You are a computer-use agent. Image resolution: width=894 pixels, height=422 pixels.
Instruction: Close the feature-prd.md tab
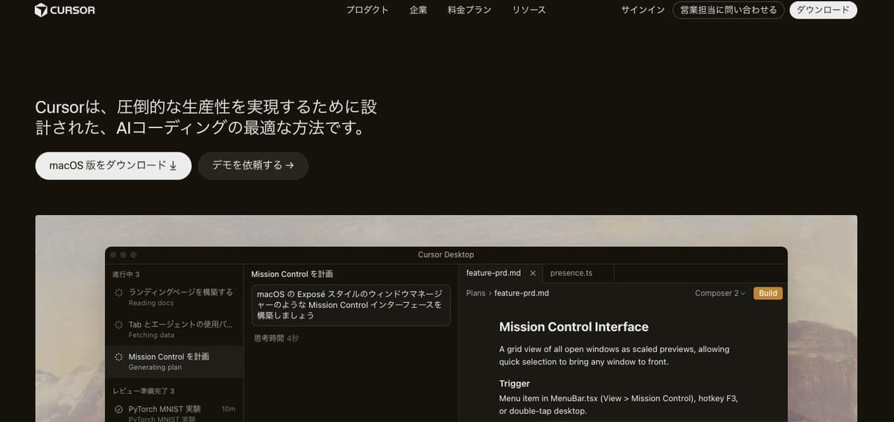click(533, 273)
